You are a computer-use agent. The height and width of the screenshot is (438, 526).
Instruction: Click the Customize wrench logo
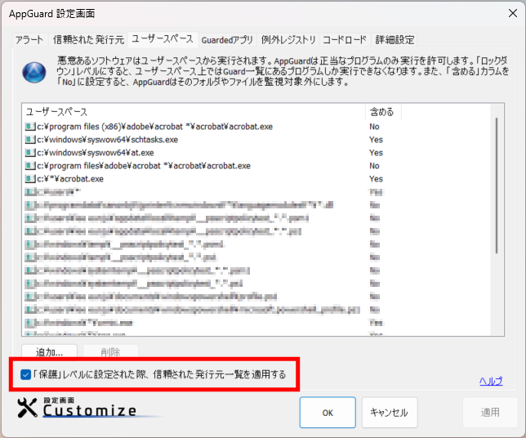28,409
